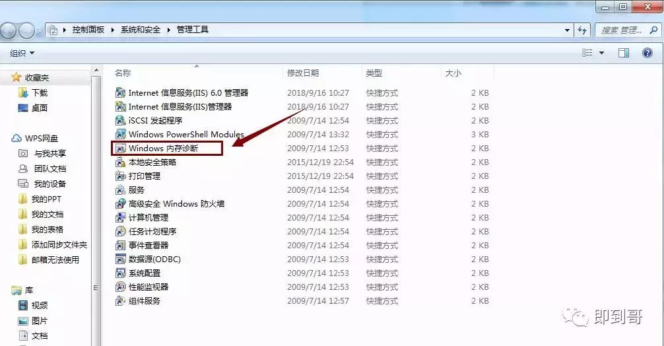Sort by the 修改日期 column header
This screenshot has height=346, width=664.
click(x=323, y=73)
